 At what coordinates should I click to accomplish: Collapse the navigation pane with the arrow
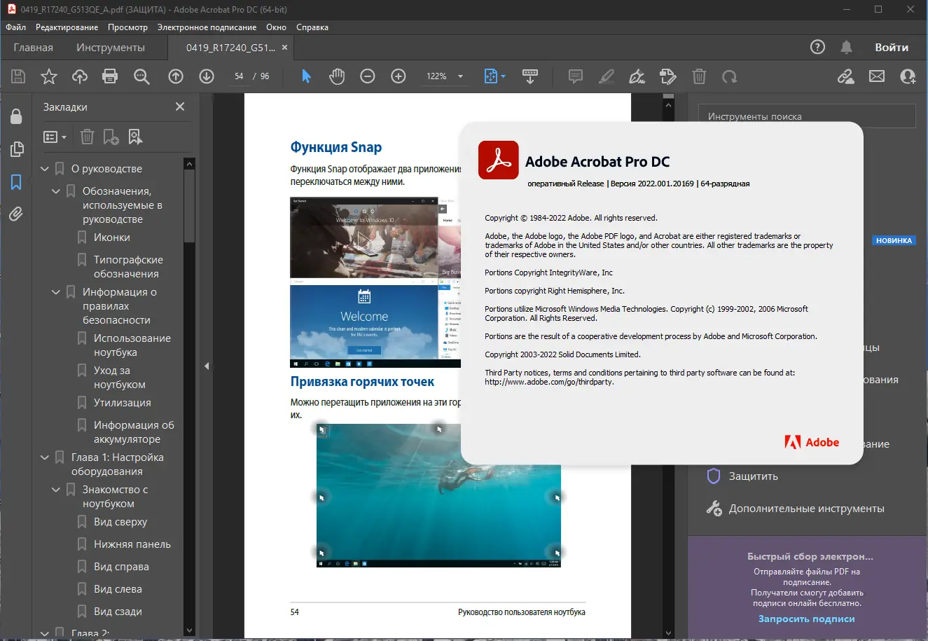point(207,366)
